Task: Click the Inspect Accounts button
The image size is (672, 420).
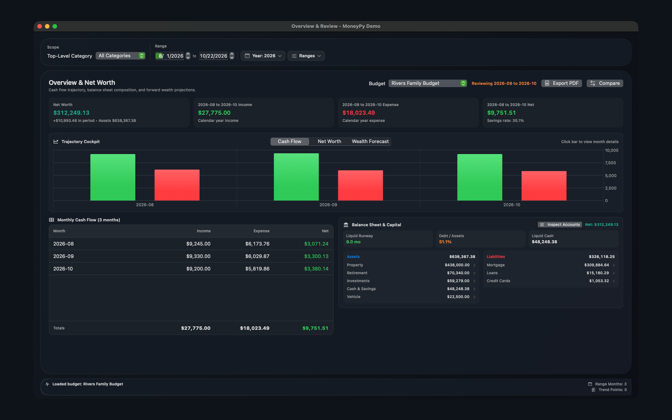Action: (x=560, y=225)
